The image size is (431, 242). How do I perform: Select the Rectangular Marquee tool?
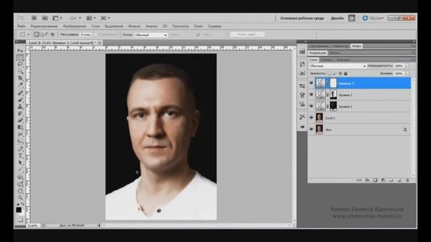[20, 58]
